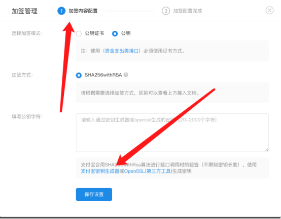281x219 pixels.
Task: Click the step 1 circle icon
Action: pos(61,11)
